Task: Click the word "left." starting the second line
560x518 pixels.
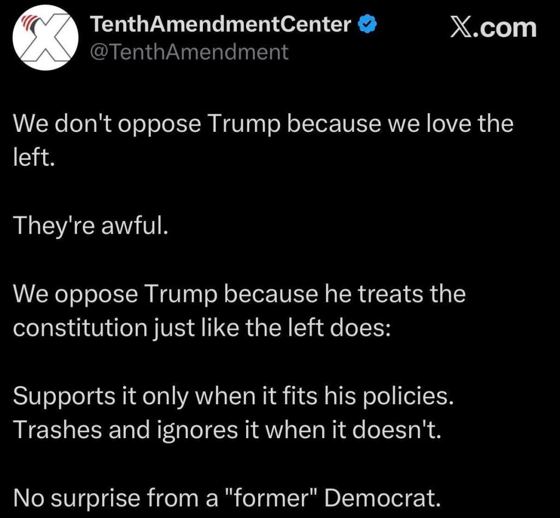Action: 34,158
